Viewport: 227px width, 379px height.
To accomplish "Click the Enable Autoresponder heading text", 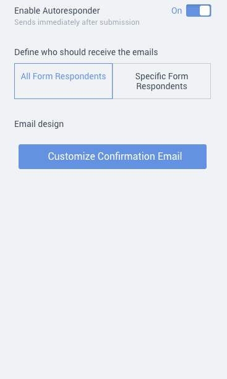I will pos(57,11).
